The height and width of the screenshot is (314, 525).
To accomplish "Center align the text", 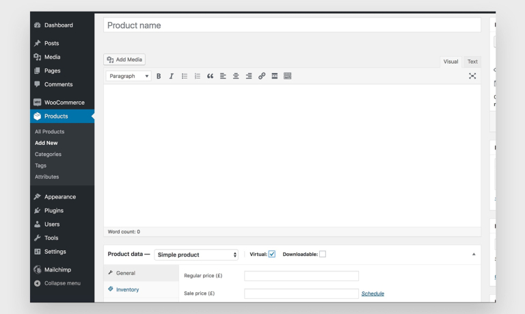I will [236, 76].
